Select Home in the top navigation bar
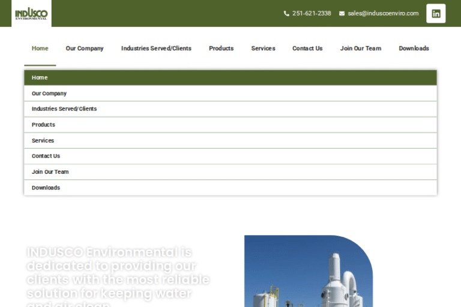Image resolution: width=461 pixels, height=307 pixels. (40, 49)
